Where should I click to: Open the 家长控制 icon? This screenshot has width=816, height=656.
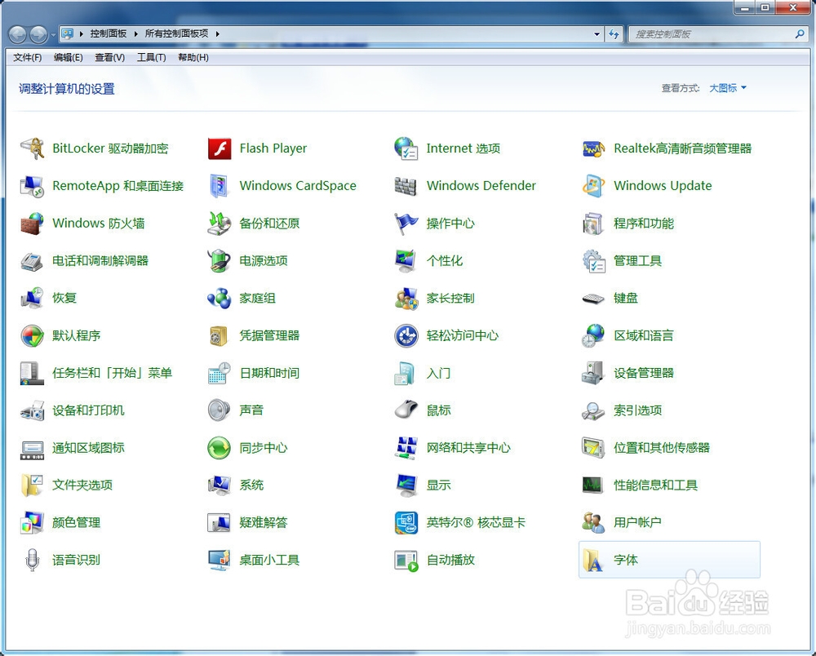(x=406, y=299)
